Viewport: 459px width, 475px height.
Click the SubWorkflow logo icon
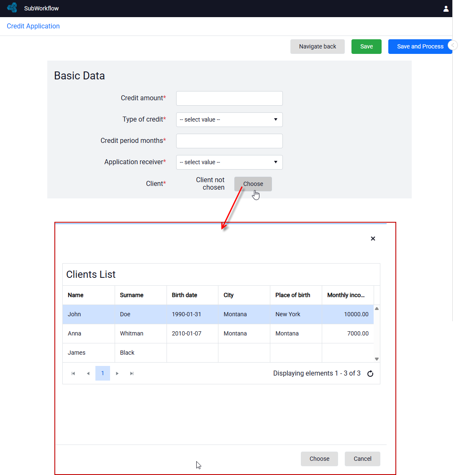12,8
